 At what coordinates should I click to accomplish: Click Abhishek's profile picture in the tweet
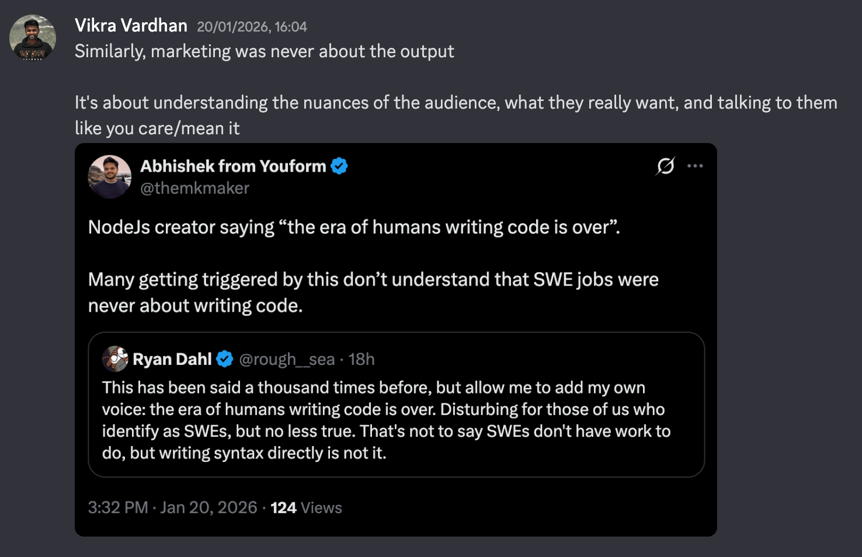[x=110, y=176]
